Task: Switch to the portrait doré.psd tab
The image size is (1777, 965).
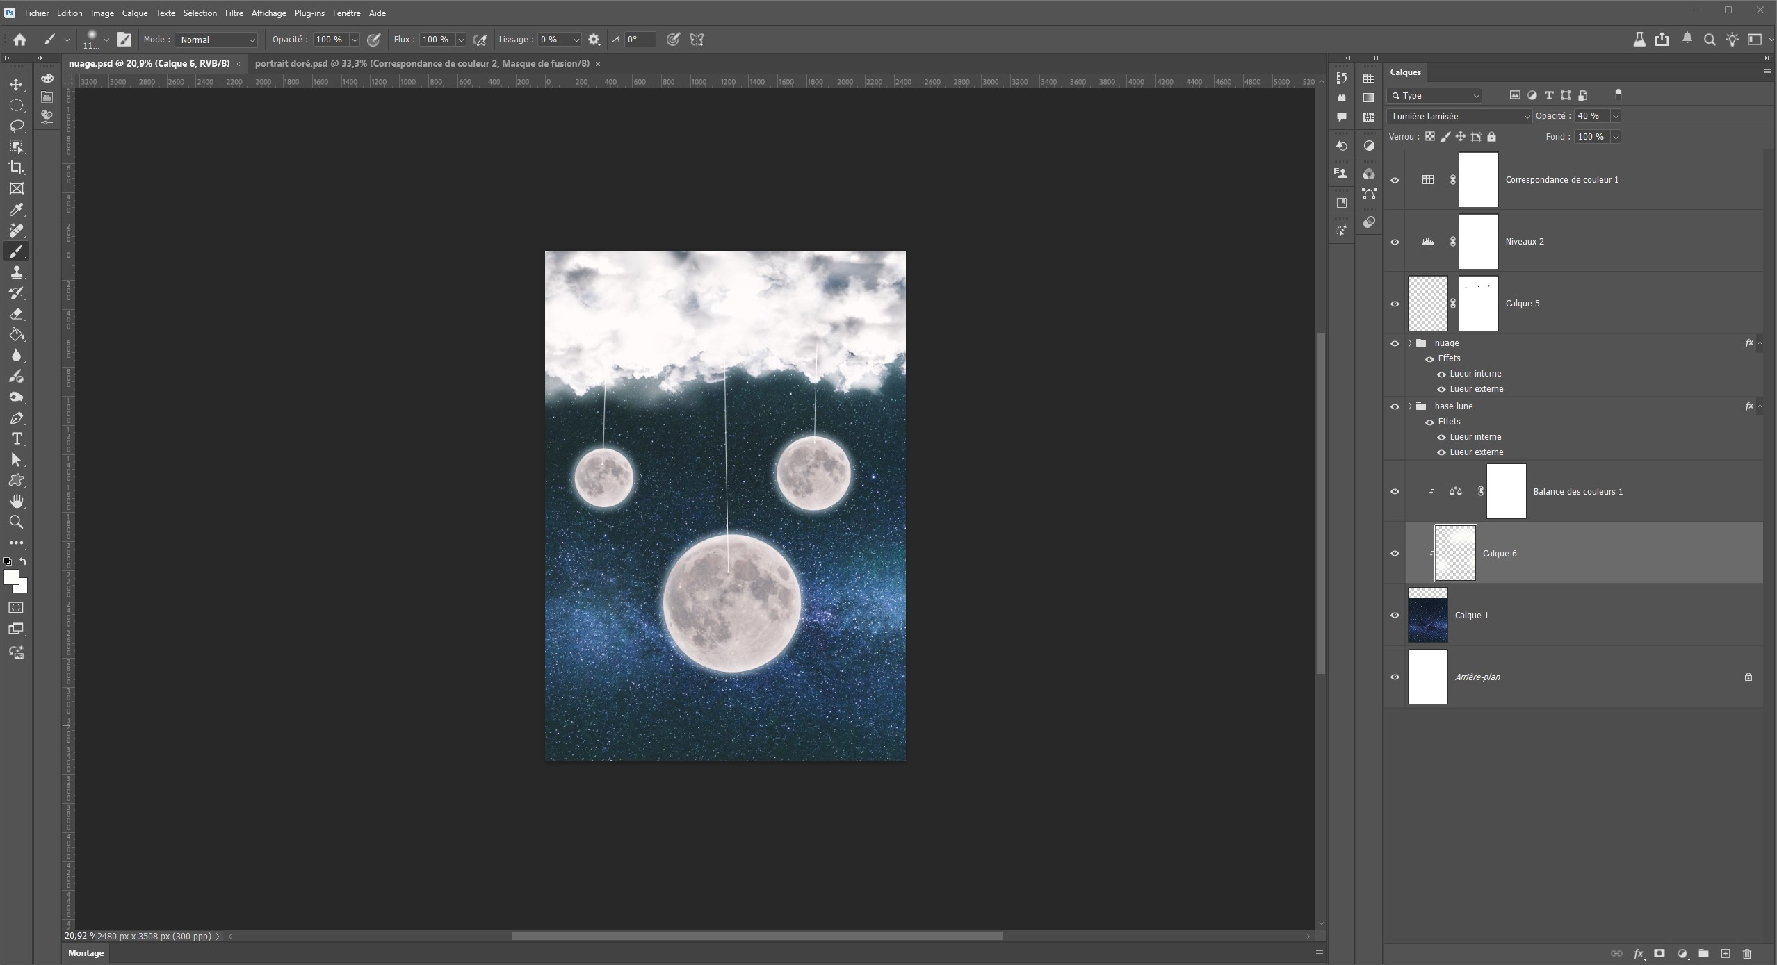Action: click(422, 63)
